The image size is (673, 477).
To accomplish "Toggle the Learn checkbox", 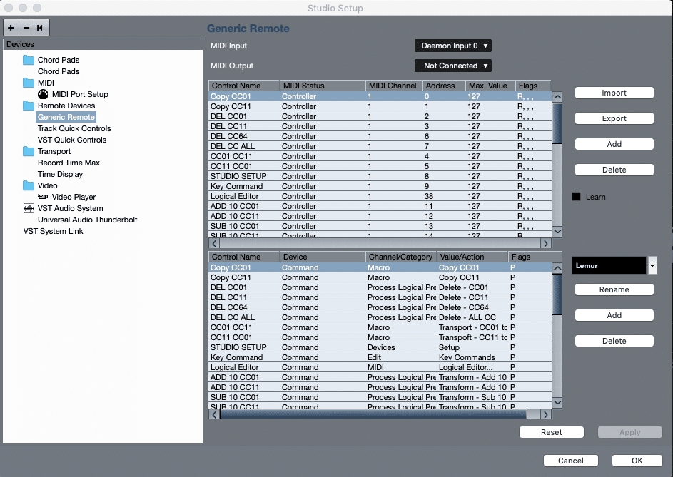I will (x=577, y=197).
